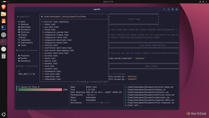This screenshot has height=118, width=209.
Task: Open the network icon in top bar
Action: coord(200,2)
